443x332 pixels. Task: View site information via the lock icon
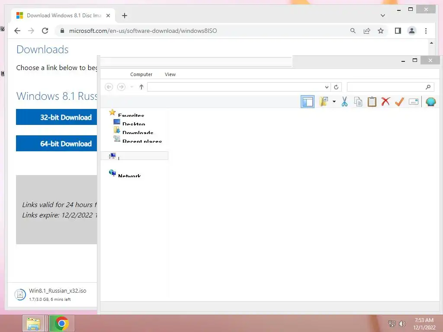pos(62,31)
